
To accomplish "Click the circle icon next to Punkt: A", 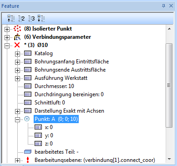I will tap(27, 119).
